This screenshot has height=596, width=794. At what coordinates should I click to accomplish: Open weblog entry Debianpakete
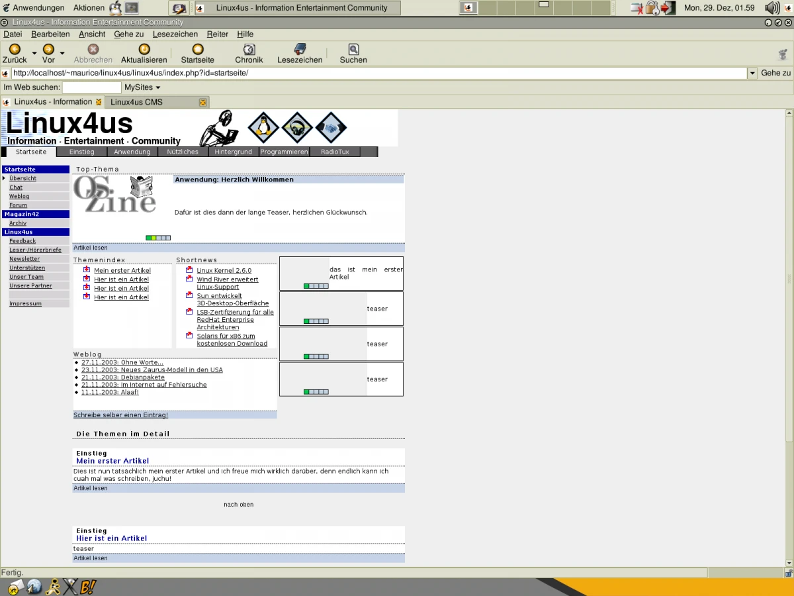coord(123,377)
